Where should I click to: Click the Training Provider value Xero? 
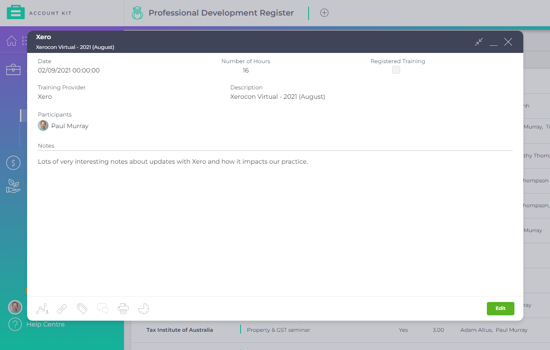[x=45, y=97]
